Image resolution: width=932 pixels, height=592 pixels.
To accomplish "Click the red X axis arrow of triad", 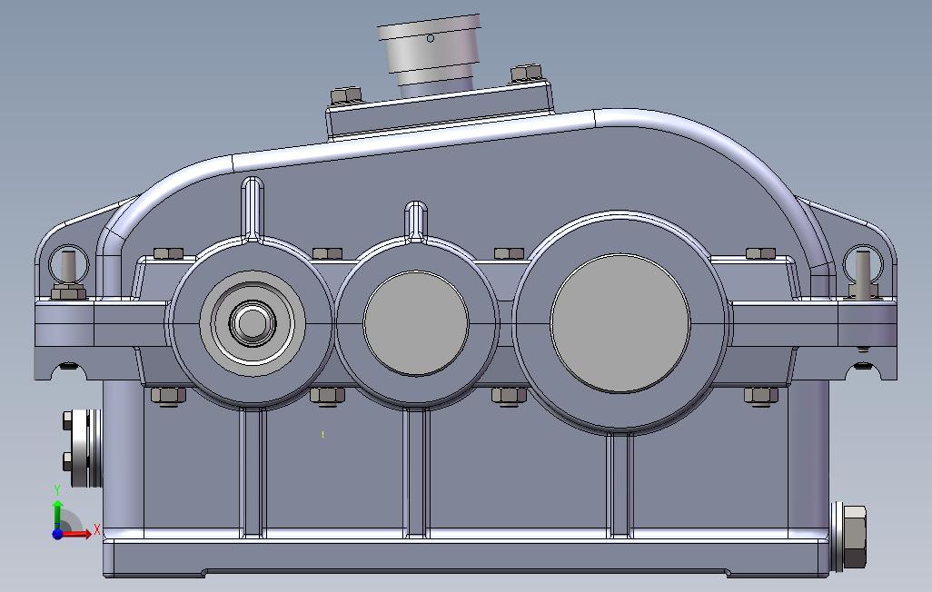I will pos(77,534).
